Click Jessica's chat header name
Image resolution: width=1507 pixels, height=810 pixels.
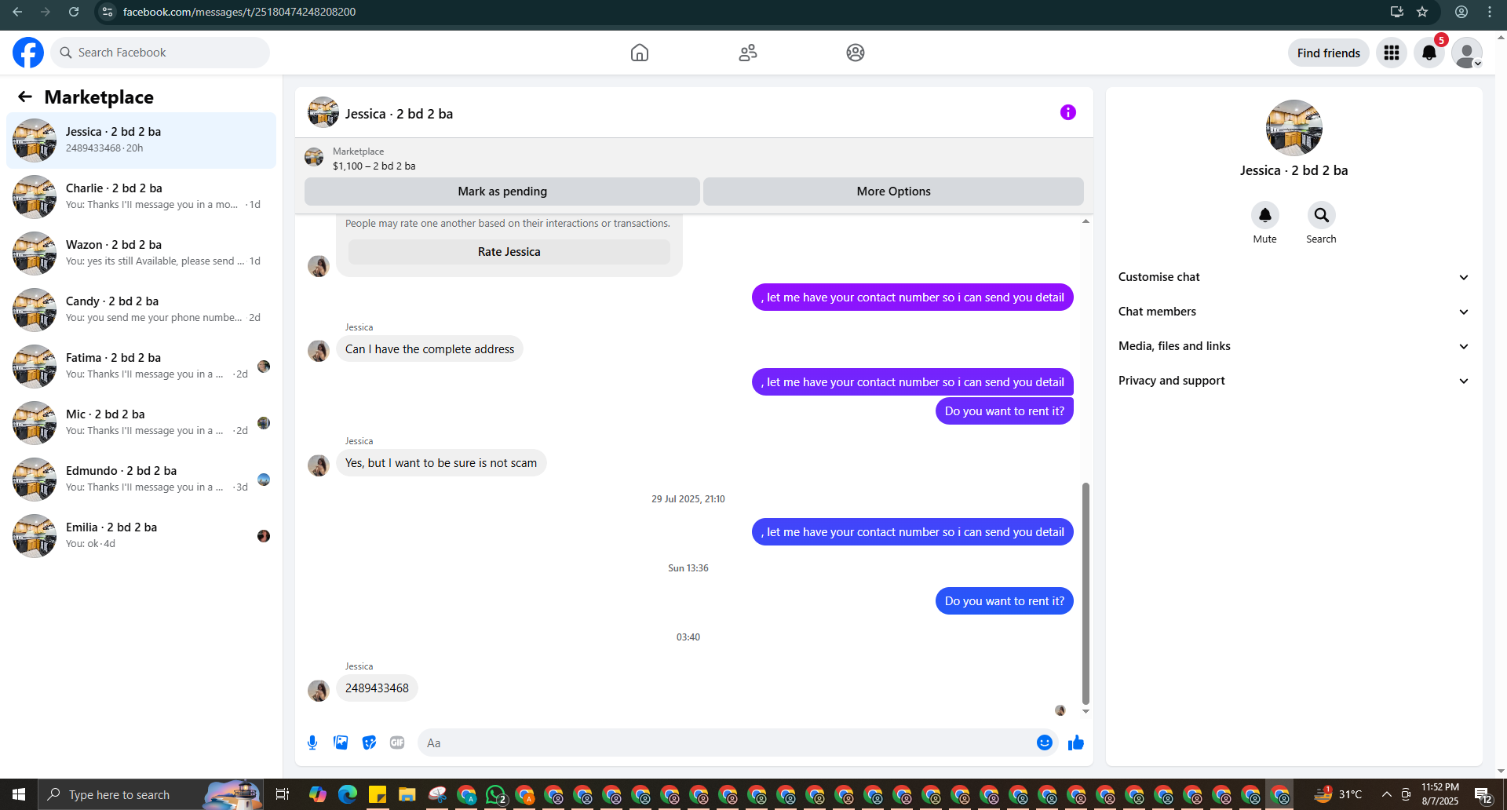click(x=399, y=114)
